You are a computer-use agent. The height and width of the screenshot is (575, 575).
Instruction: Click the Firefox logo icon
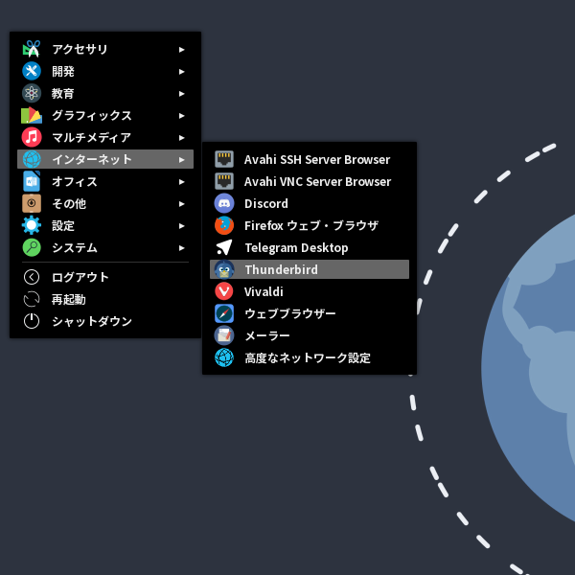tap(224, 225)
